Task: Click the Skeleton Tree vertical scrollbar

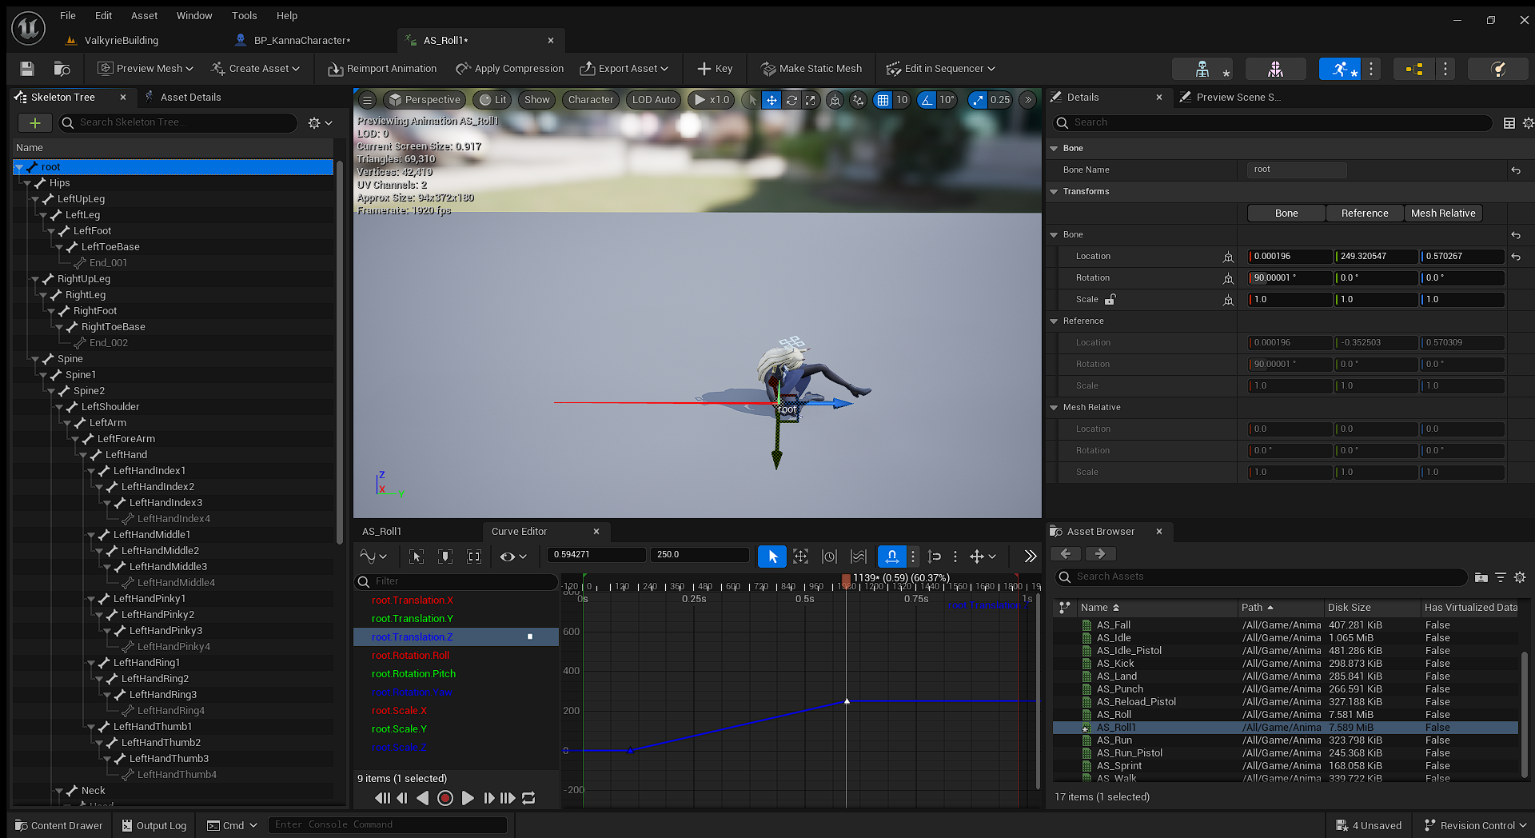Action: pyautogui.click(x=340, y=352)
